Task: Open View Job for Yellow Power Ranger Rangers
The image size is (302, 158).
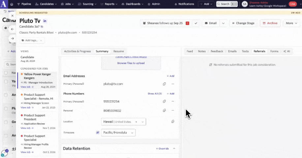Action: [x=27, y=87]
